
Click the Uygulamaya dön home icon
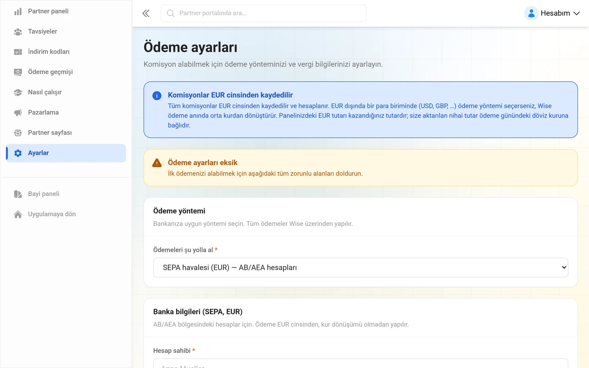click(18, 214)
